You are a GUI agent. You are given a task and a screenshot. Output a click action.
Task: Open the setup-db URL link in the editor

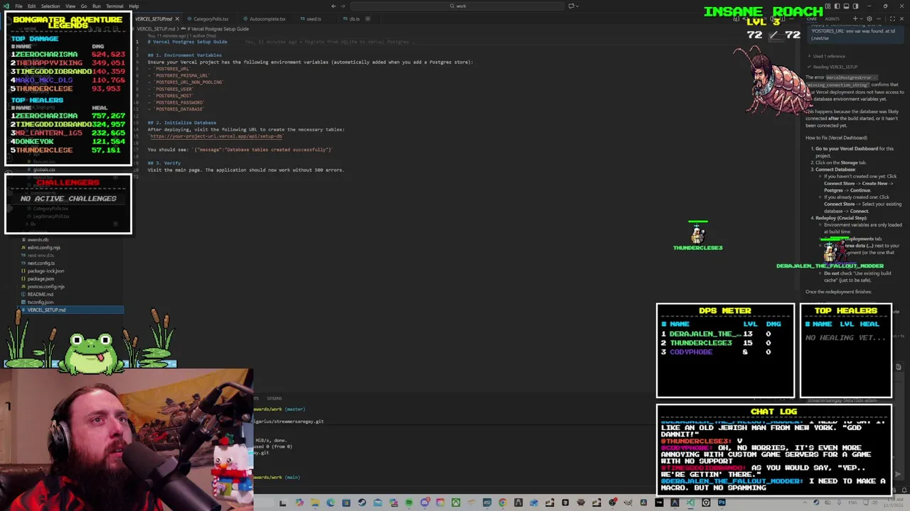click(215, 136)
